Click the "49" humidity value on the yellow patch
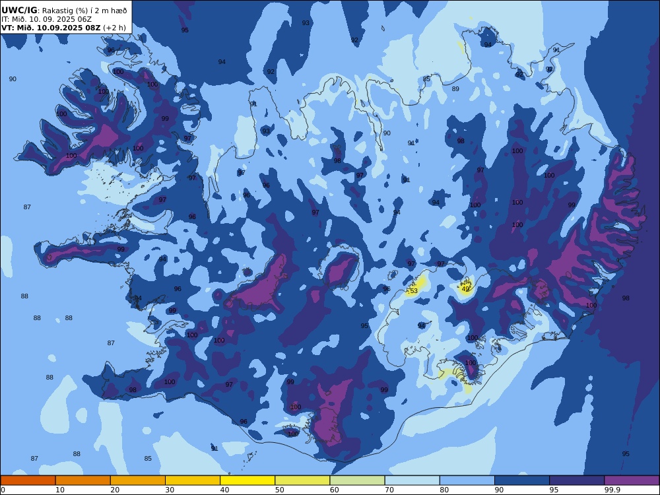Image resolution: width=660 pixels, height=495 pixels. (x=465, y=289)
